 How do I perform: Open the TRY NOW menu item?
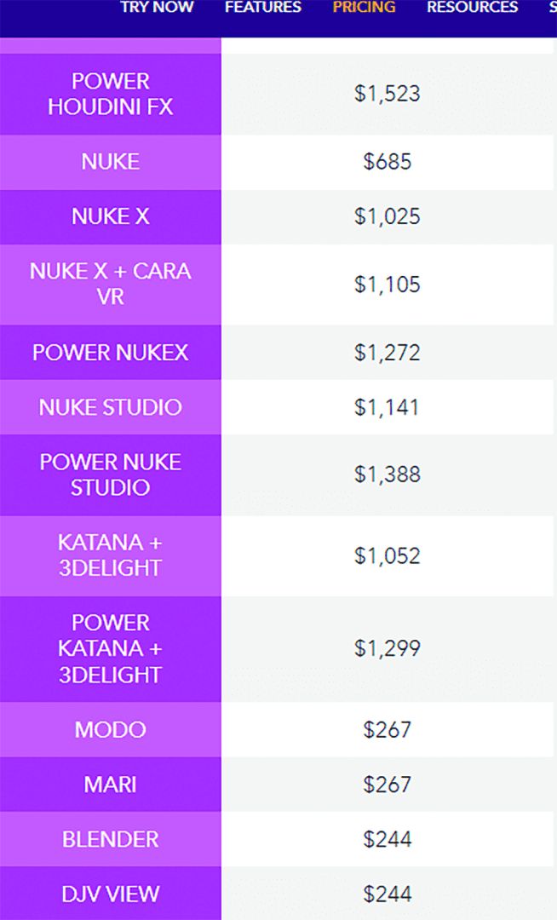pos(157,8)
